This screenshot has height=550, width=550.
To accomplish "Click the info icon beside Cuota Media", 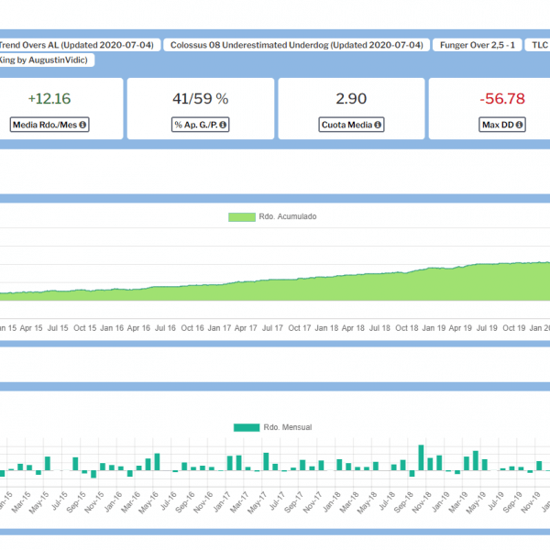I will tap(378, 125).
